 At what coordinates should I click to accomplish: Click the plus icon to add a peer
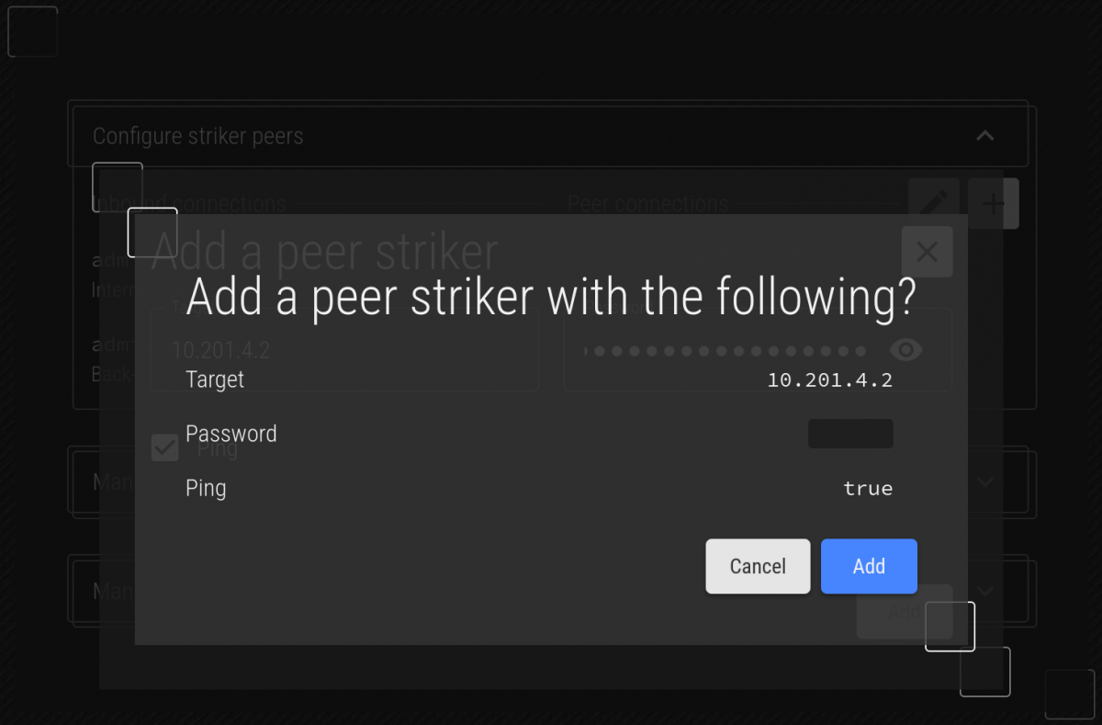pyautogui.click(x=994, y=203)
